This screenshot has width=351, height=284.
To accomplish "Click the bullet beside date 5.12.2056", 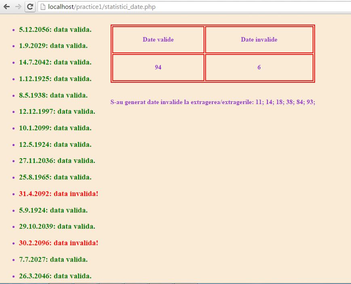I will [13, 29].
